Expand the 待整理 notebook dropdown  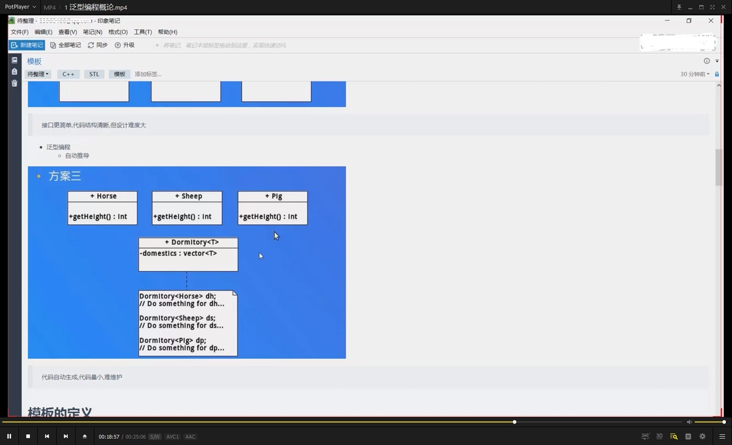click(x=38, y=74)
